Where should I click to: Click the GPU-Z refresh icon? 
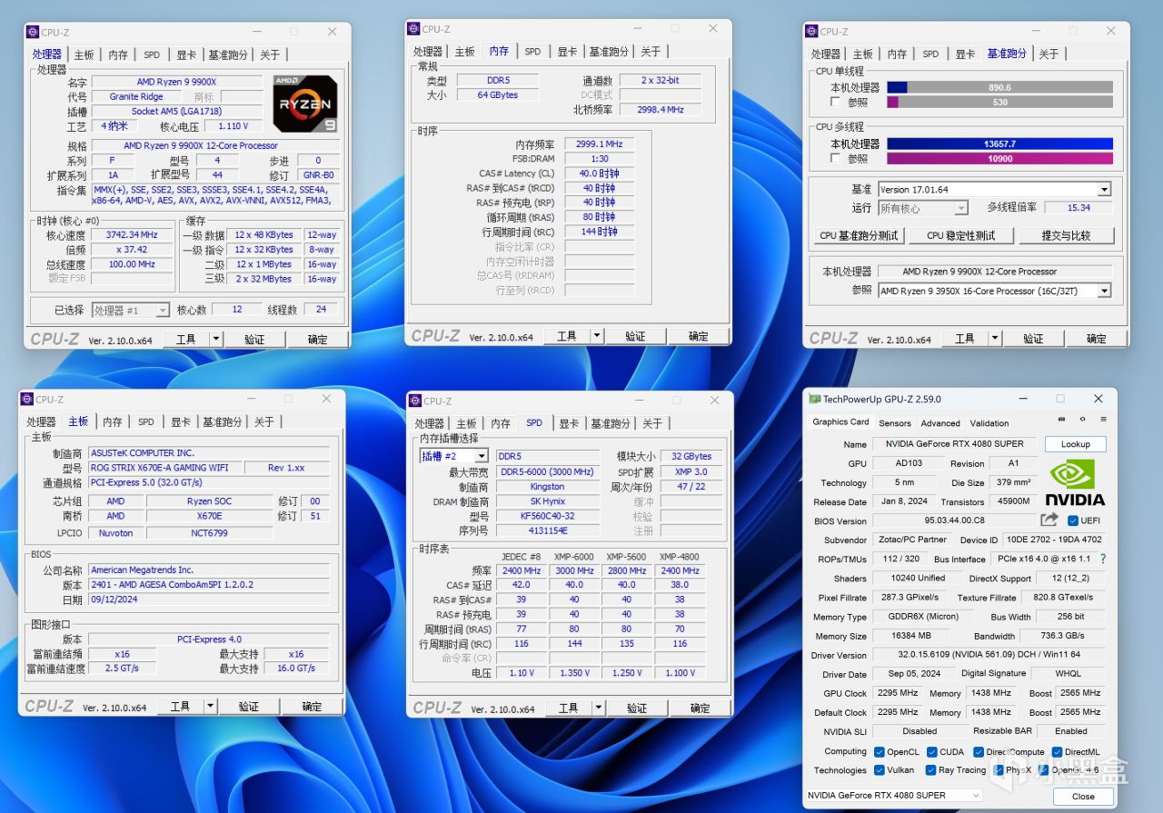coord(1082,420)
